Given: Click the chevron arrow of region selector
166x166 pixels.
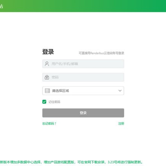Looking at the screenshot, I should 120,91.
